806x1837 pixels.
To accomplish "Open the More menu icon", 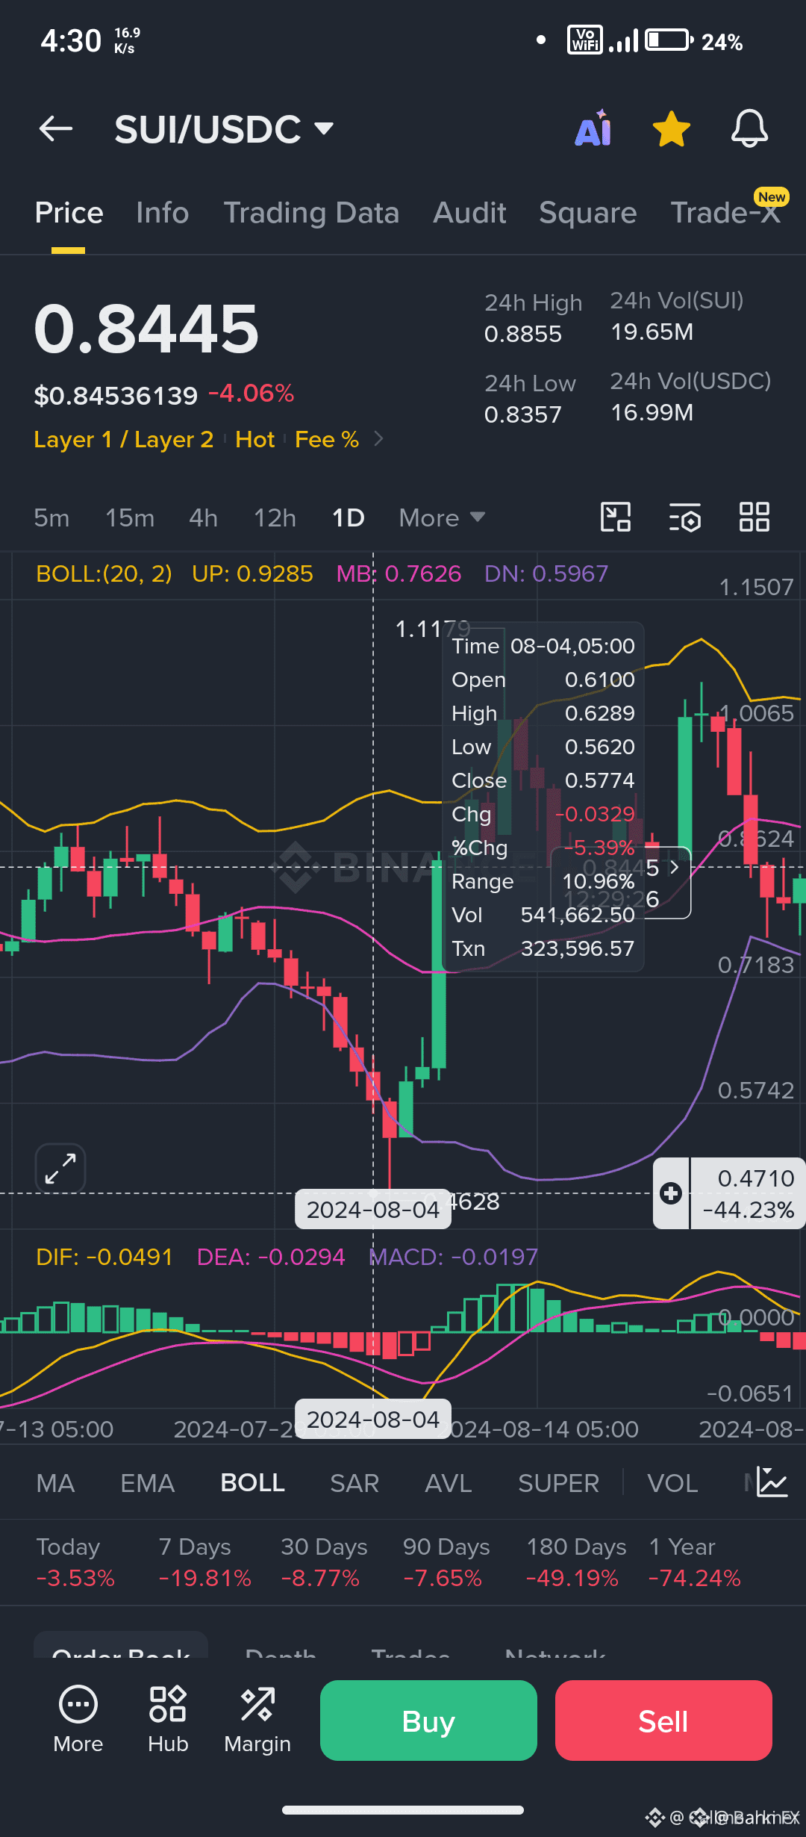I will point(78,1720).
